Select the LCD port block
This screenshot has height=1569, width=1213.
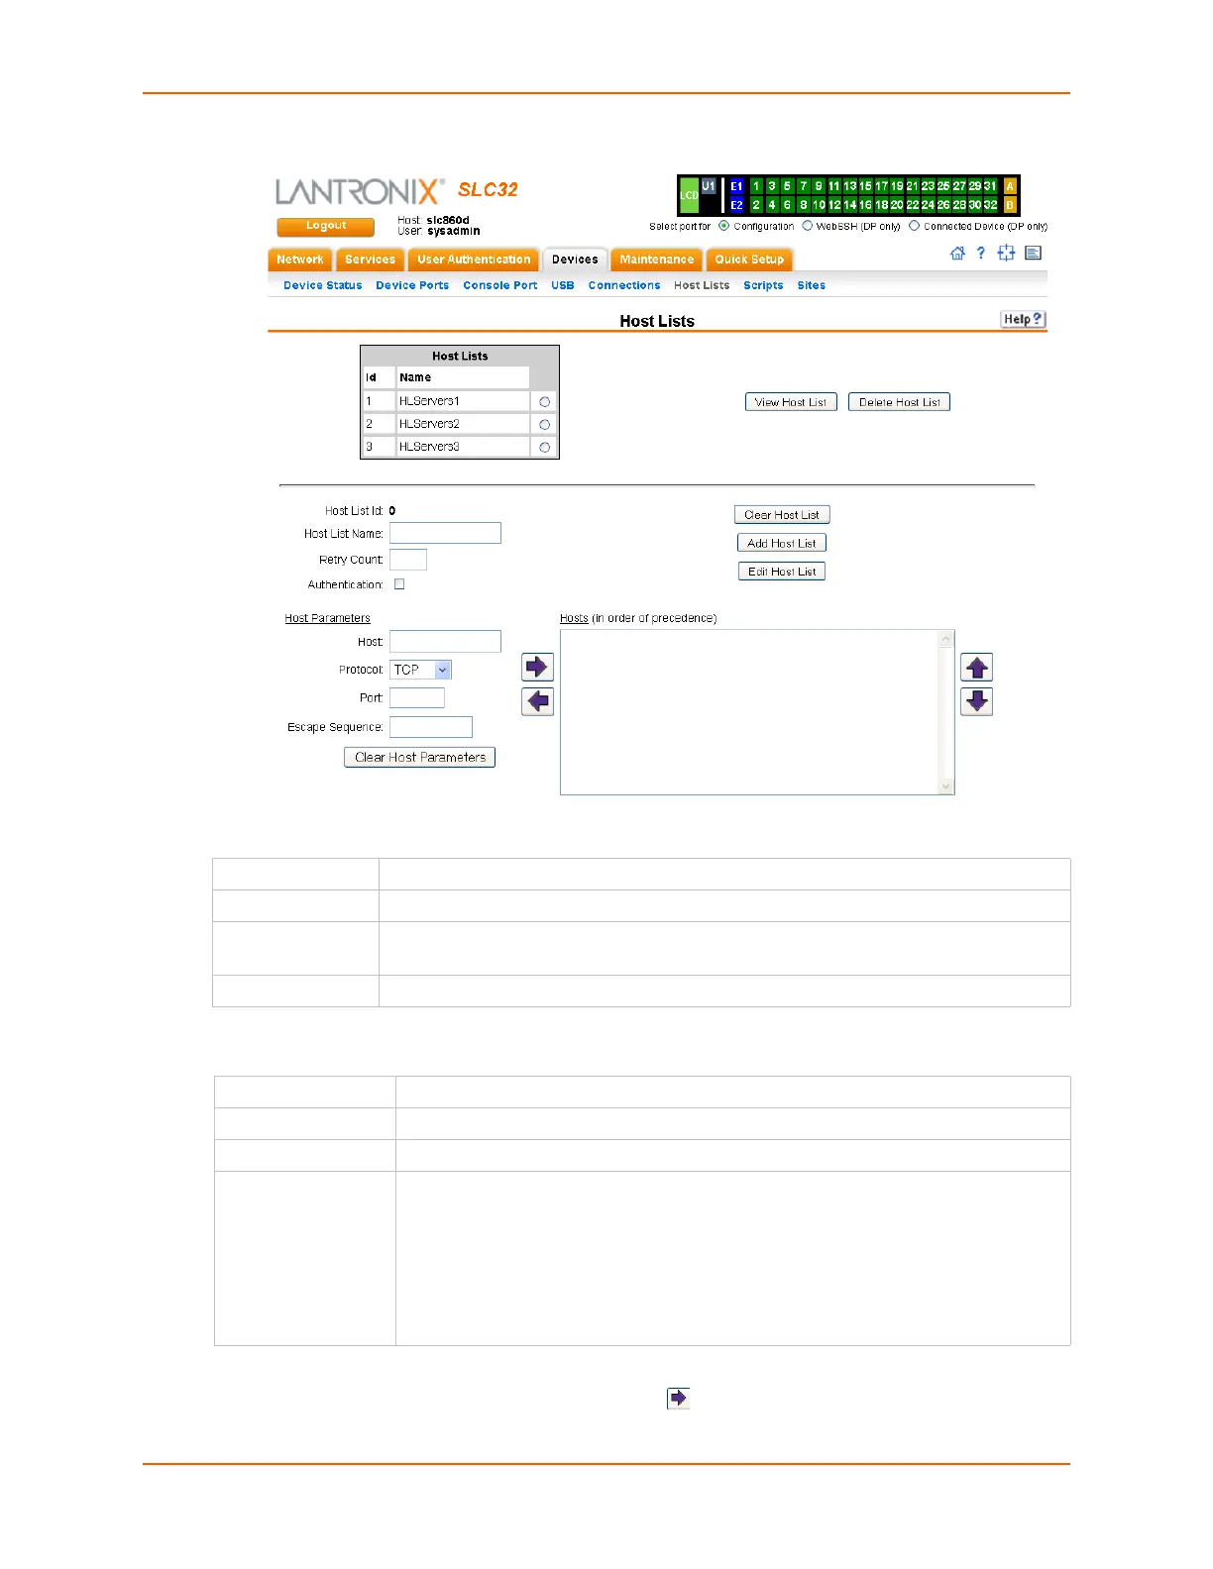(689, 195)
